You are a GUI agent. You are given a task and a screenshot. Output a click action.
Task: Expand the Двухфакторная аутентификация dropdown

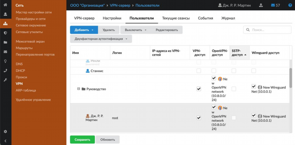click(101, 39)
